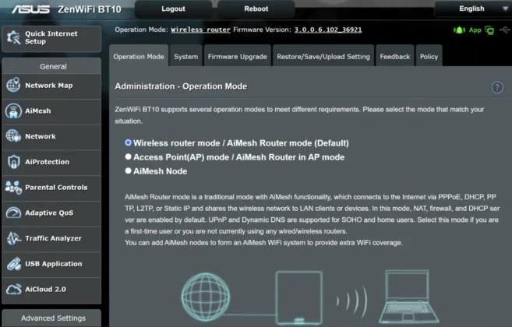Switch to the System tab
The width and height of the screenshot is (512, 327).
[x=185, y=56]
